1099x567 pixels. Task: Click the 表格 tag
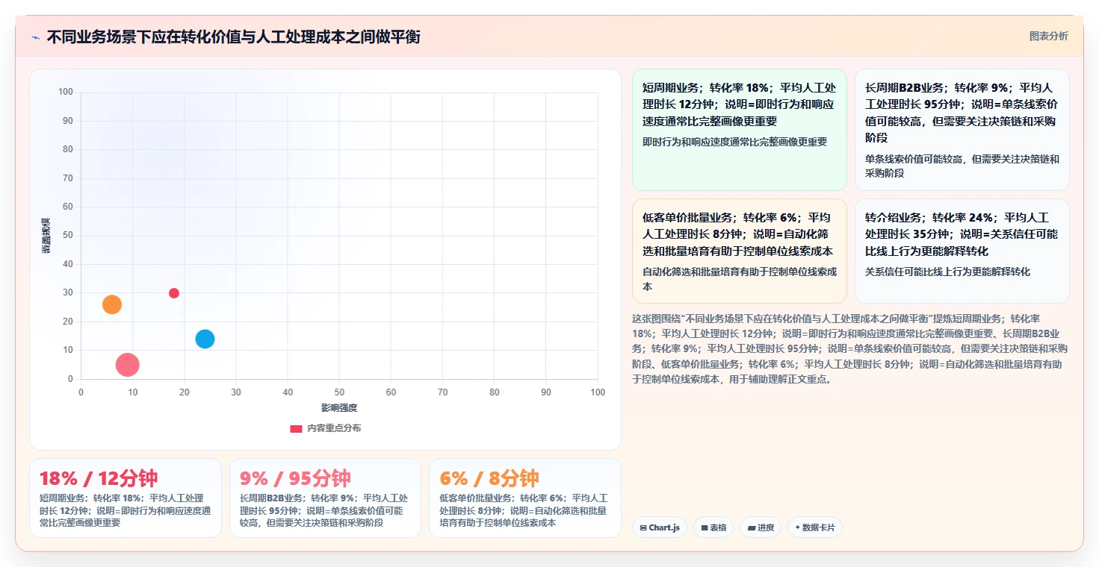click(714, 527)
